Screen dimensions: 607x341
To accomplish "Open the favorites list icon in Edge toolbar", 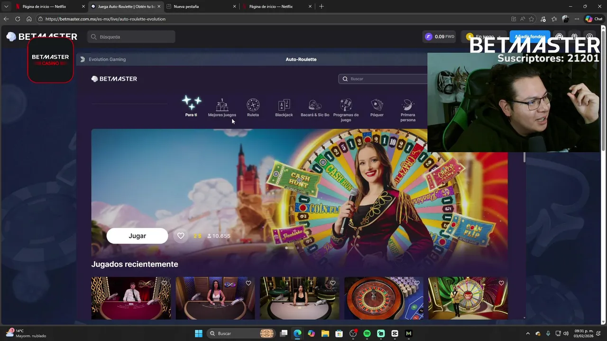I will point(554,19).
